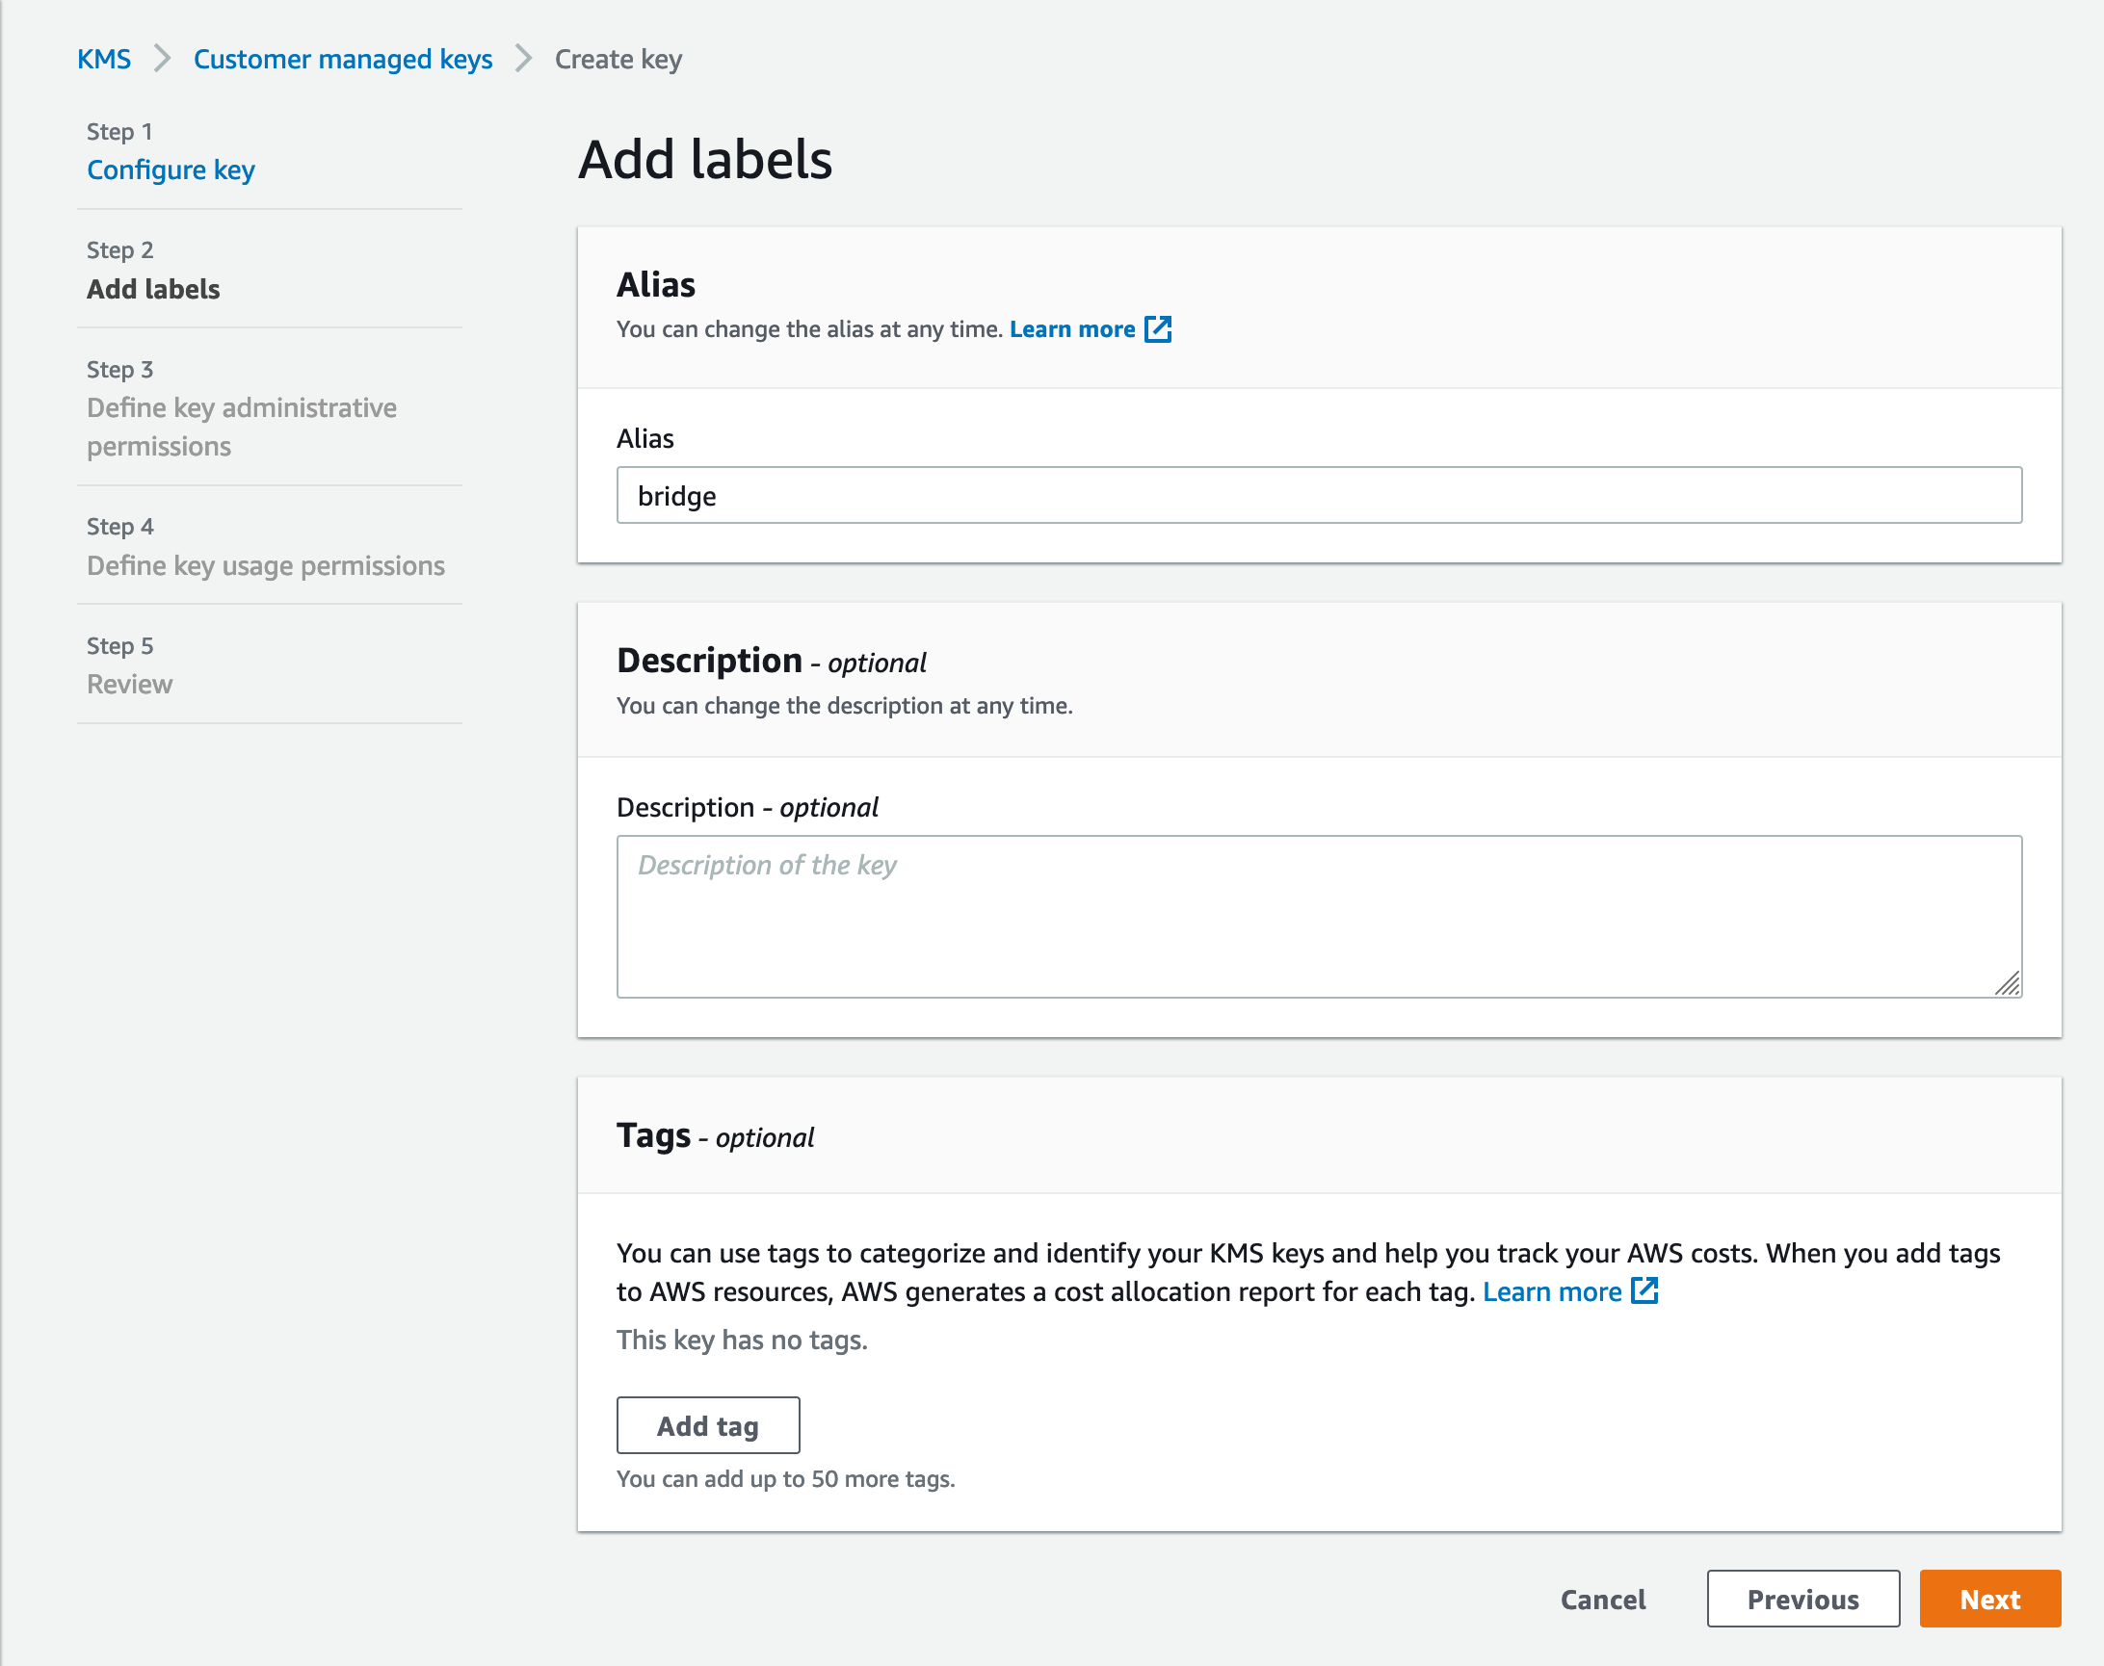
Task: Click breadcrumb chevron before Create key
Action: (524, 59)
